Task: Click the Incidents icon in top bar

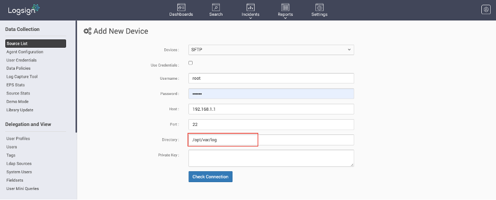Action: [250, 7]
